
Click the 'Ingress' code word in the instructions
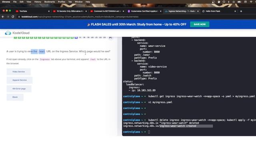[45, 60]
